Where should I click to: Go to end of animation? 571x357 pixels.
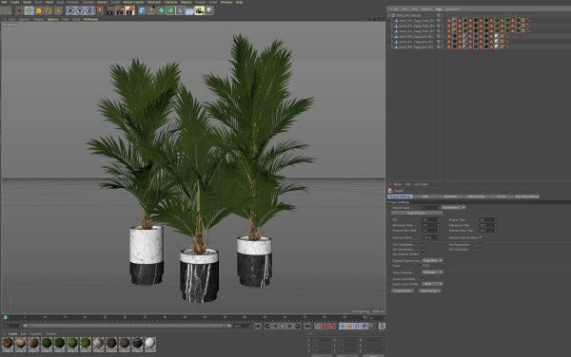(x=307, y=327)
